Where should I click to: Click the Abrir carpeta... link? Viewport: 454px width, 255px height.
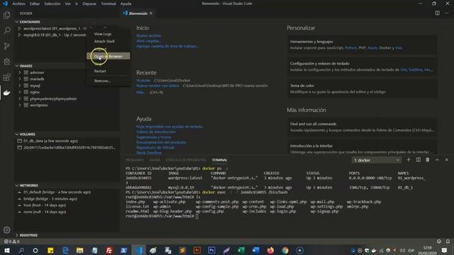coord(148,41)
